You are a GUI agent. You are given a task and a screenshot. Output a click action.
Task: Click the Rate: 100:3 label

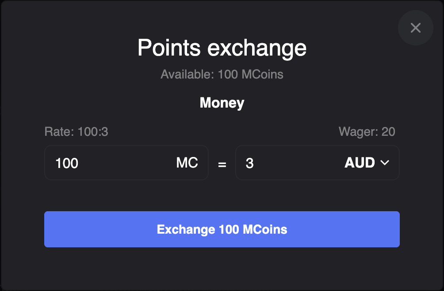[76, 131]
